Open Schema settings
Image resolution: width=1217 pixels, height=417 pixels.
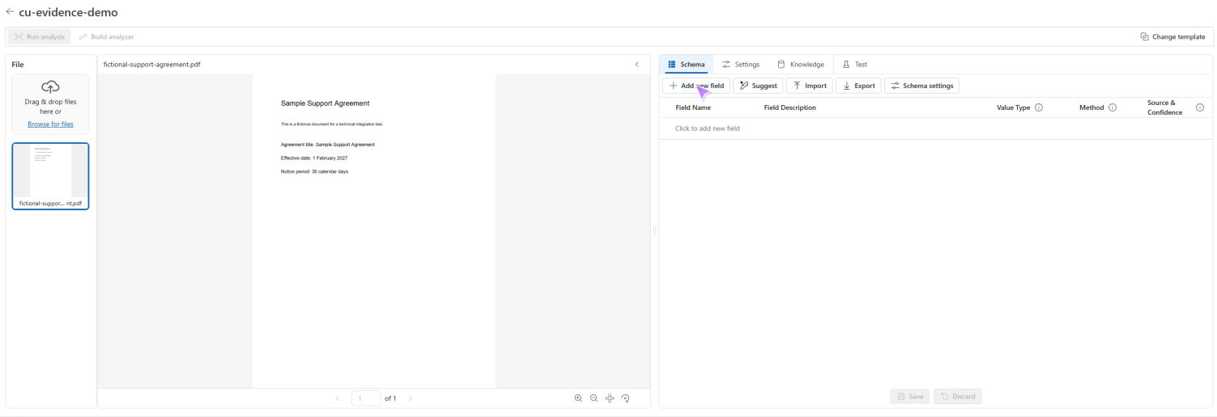(x=921, y=86)
